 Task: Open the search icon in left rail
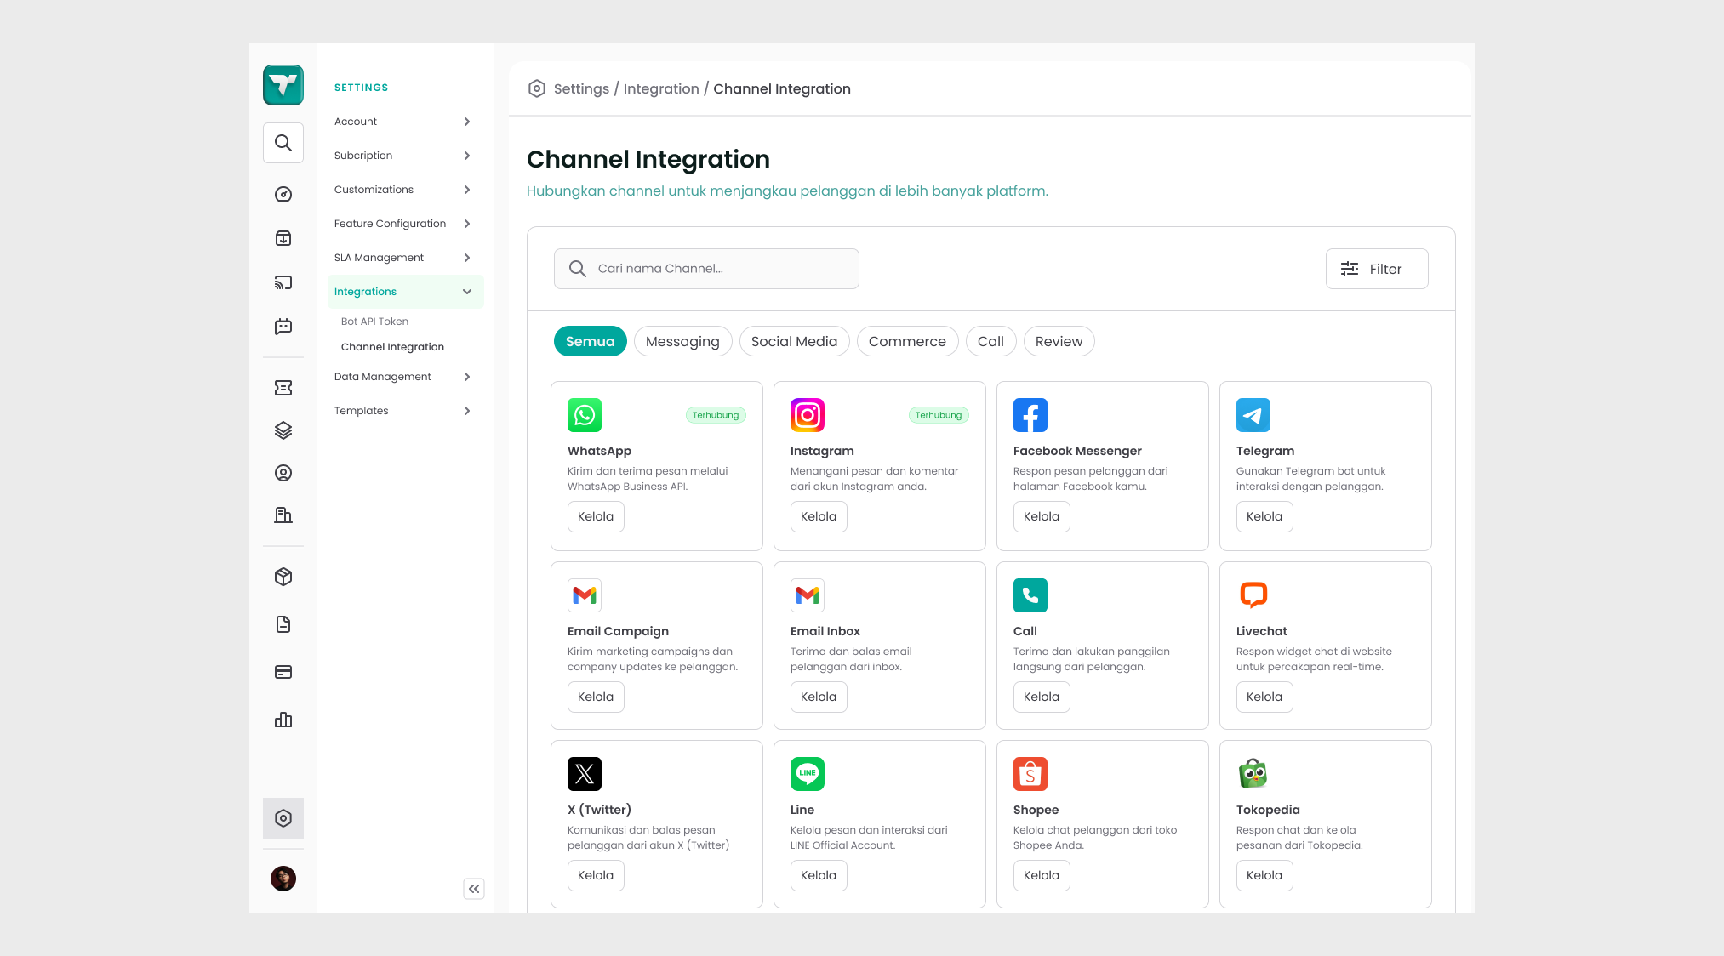coord(283,143)
